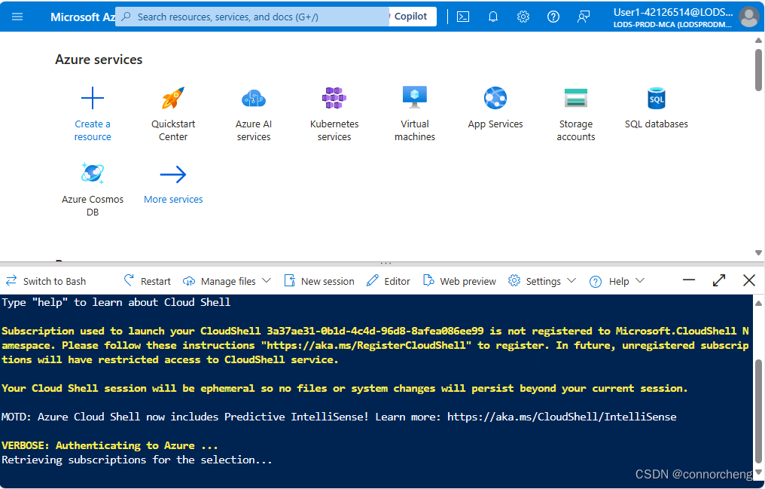
Task: Open Quickstart Center rocket icon
Action: click(172, 98)
